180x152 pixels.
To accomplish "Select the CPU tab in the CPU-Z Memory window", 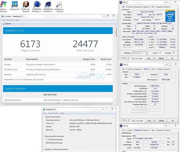I will point(124,69).
